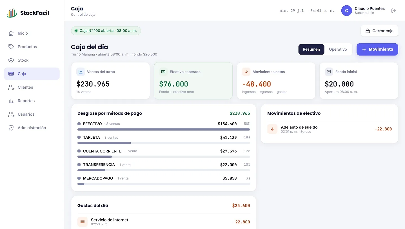Navigate to Clientes in the sidebar
The width and height of the screenshot is (405, 229).
[32, 87]
